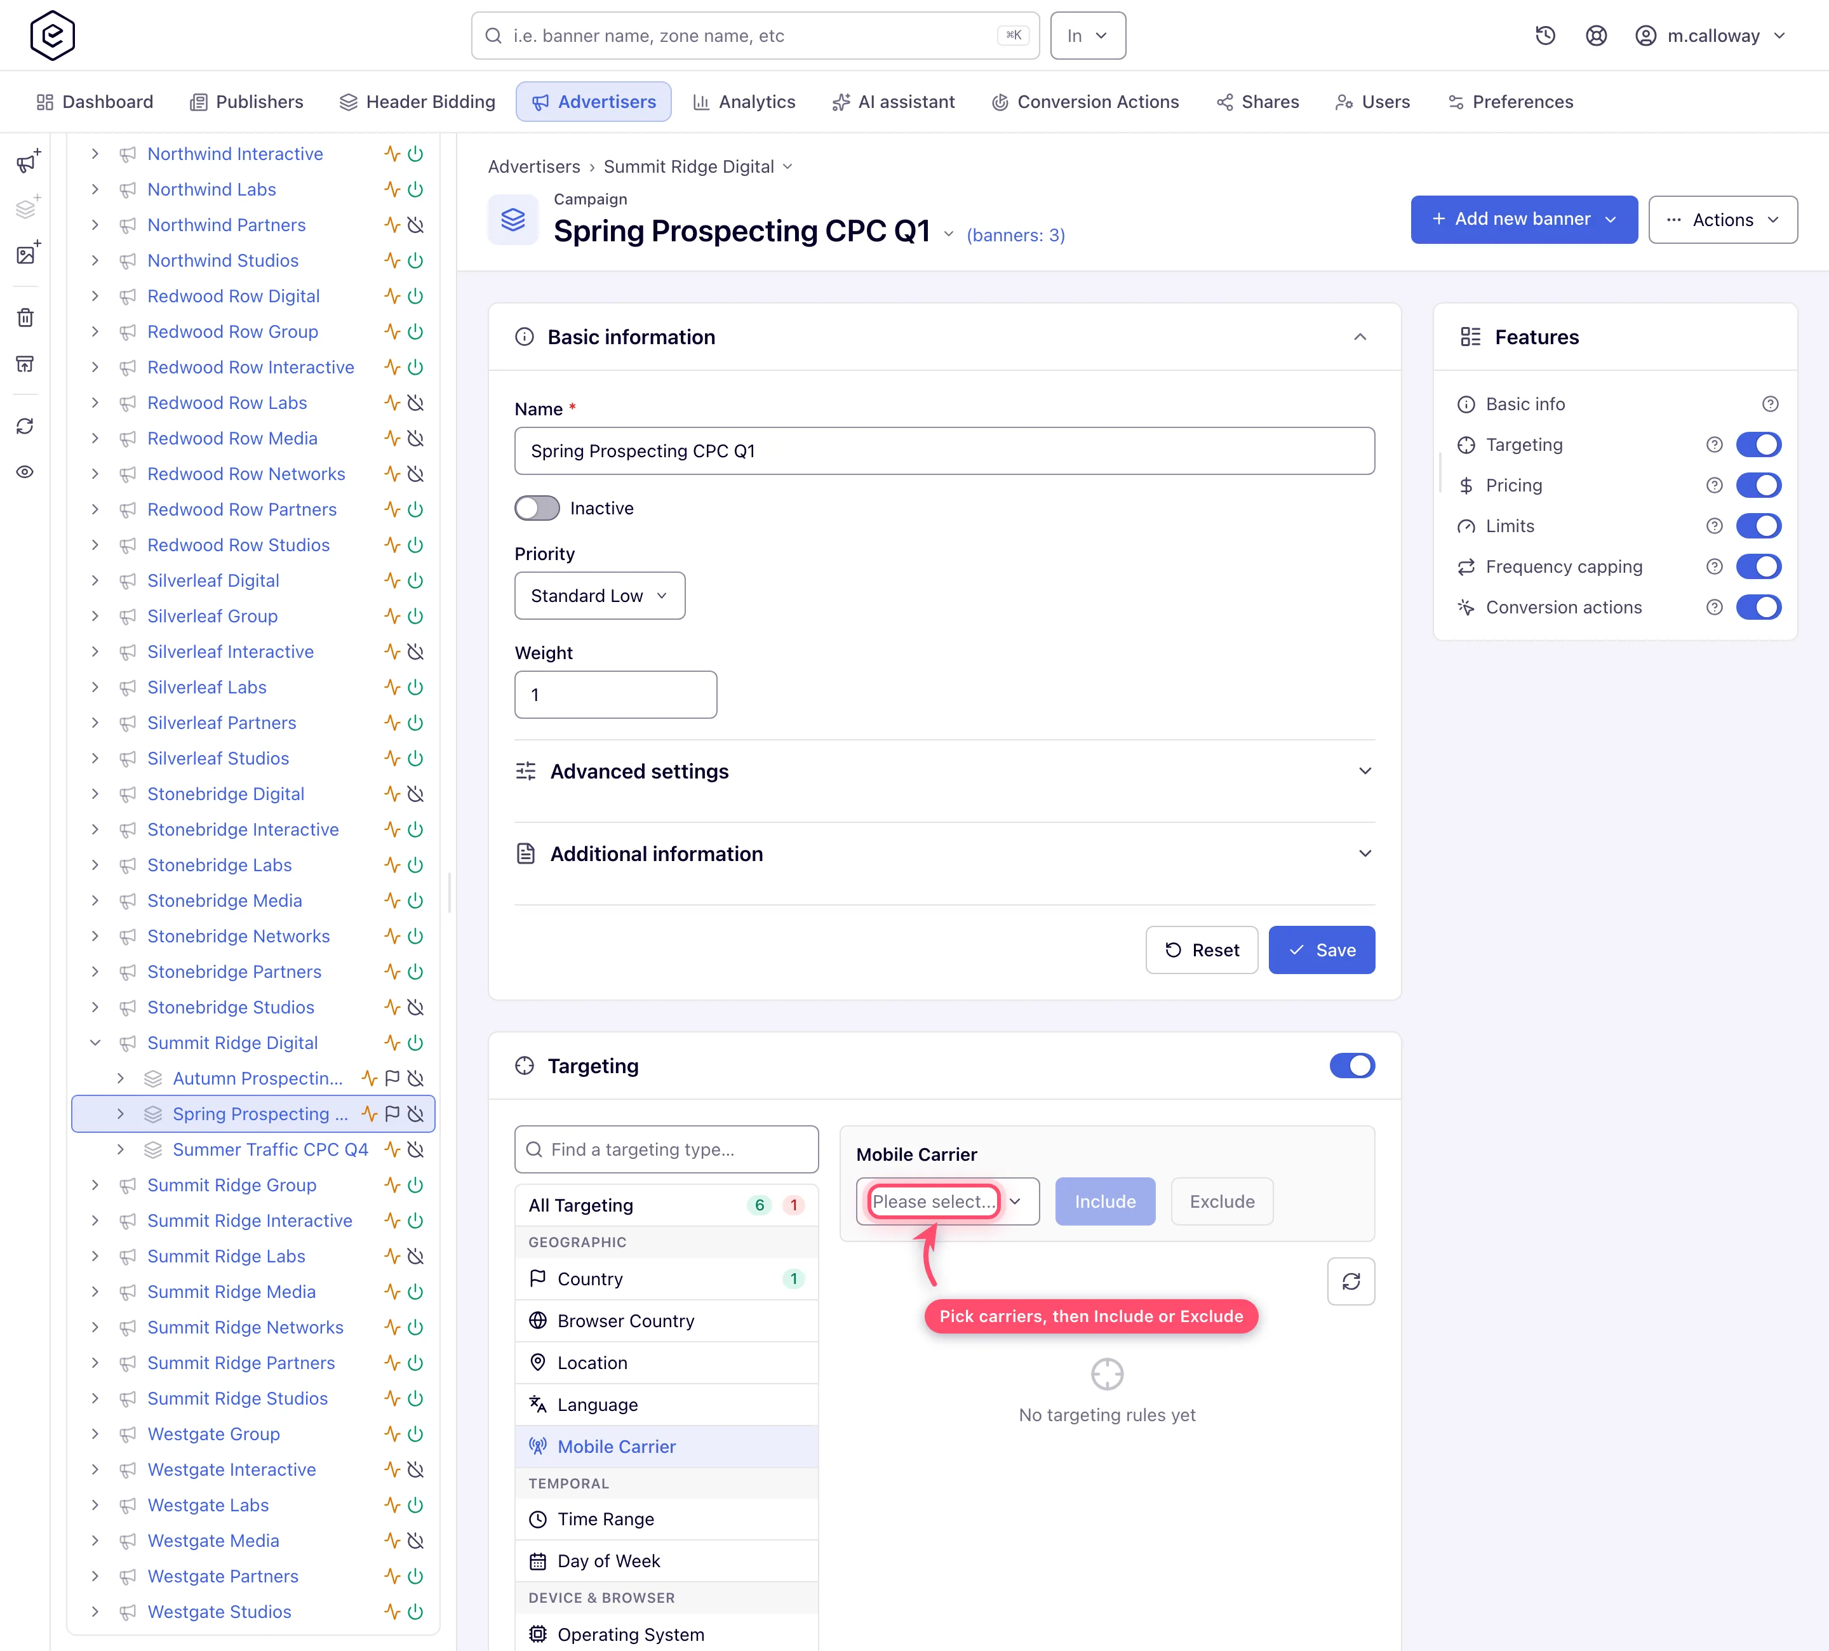Click flag icon on Autumn Prospecting campaign
The width and height of the screenshot is (1829, 1651).
[x=392, y=1078]
